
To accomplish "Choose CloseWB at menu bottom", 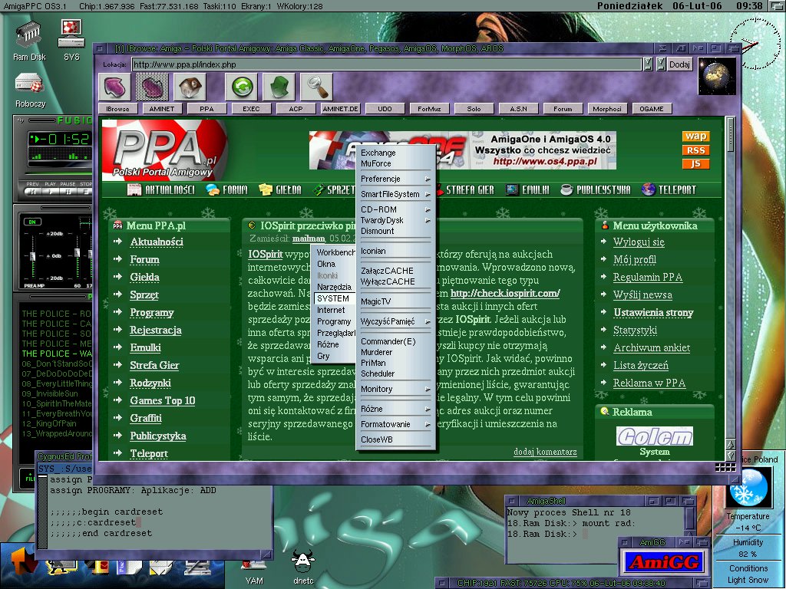I will pos(376,439).
